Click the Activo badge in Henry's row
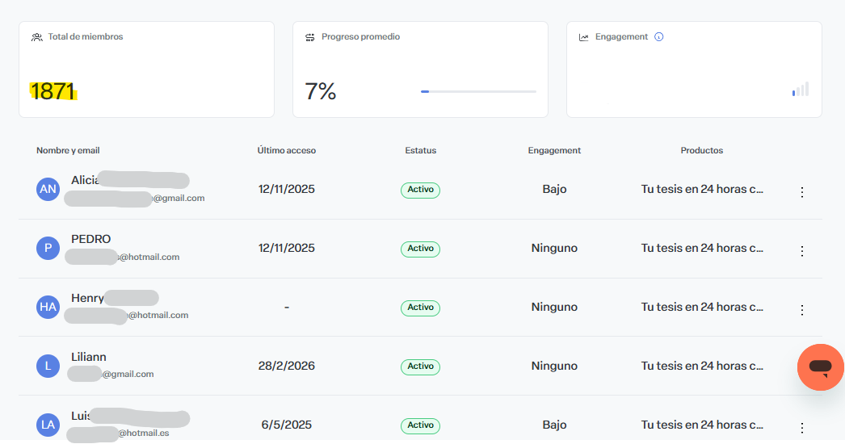845x444 pixels. coord(420,307)
